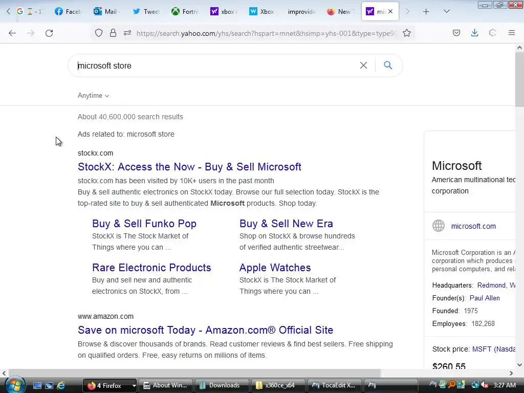Image resolution: width=524 pixels, height=393 pixels.
Task: Switch to the Yahoo 'xbox' search tab
Action: point(224,11)
